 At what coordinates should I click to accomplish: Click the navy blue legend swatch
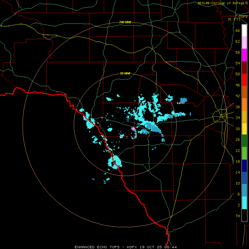tap(244, 166)
